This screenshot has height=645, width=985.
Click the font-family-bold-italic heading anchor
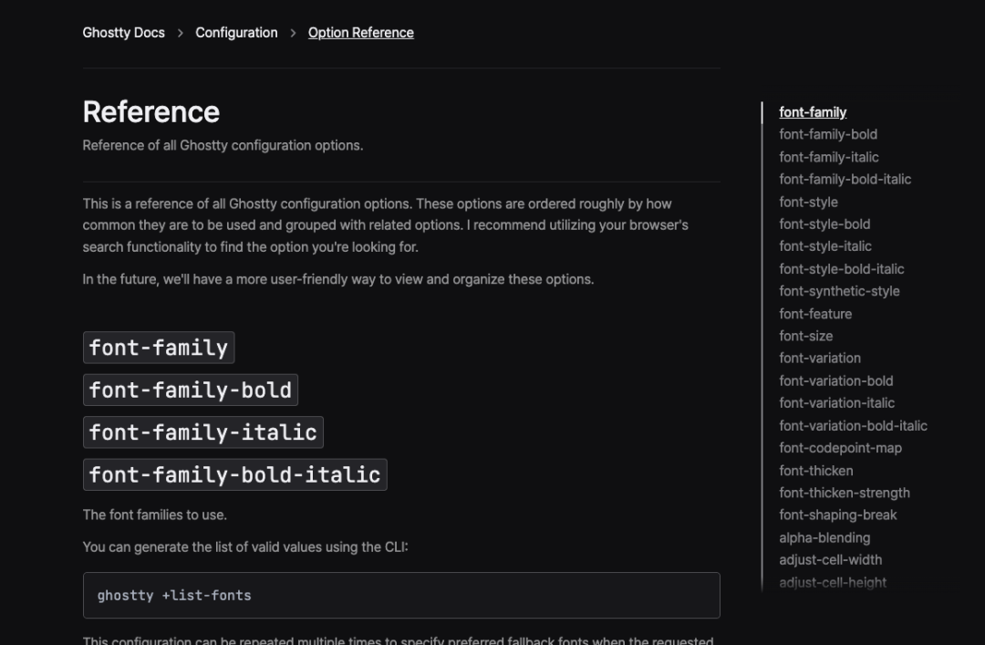click(235, 474)
